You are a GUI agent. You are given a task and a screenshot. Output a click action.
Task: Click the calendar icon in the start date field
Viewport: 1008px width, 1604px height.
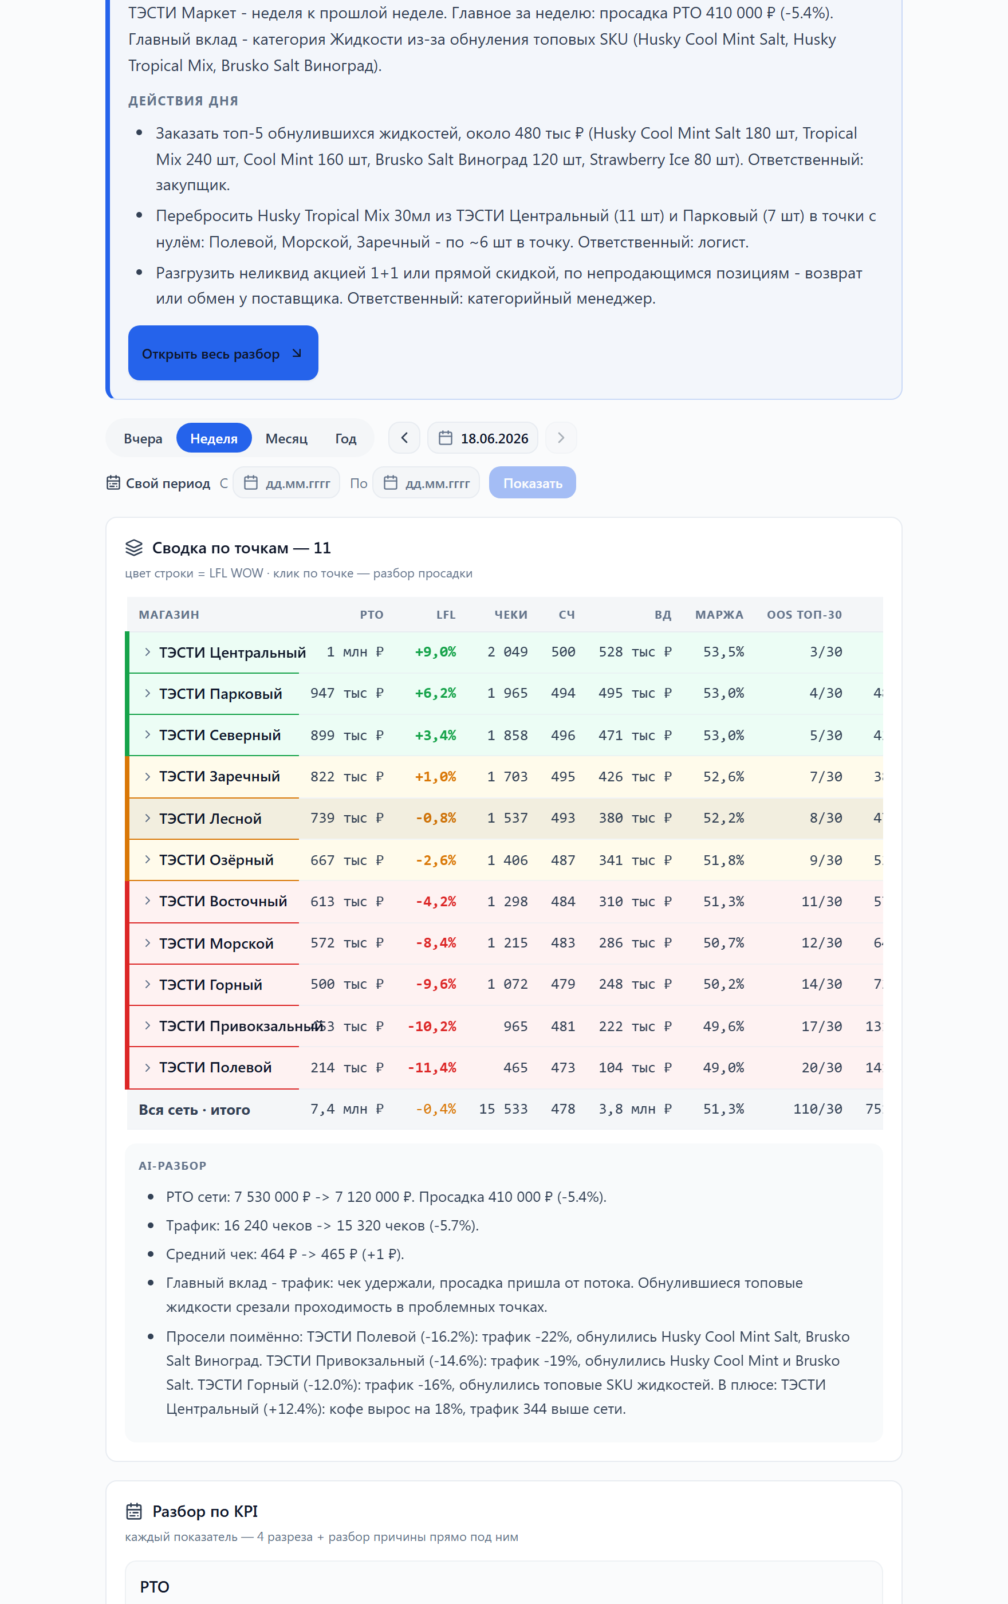coord(250,483)
